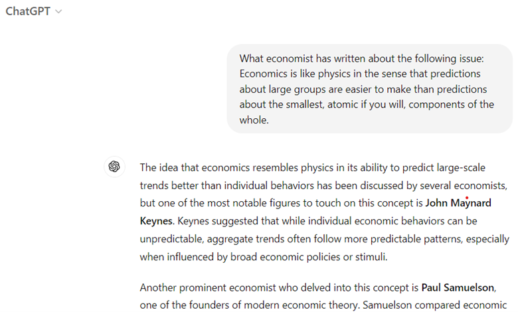518x312 pixels.
Task: Expand the chevron next to ChatGPT
Action: (x=59, y=11)
